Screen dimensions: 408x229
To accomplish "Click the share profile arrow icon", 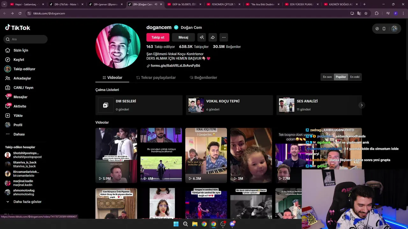I will 213,38.
